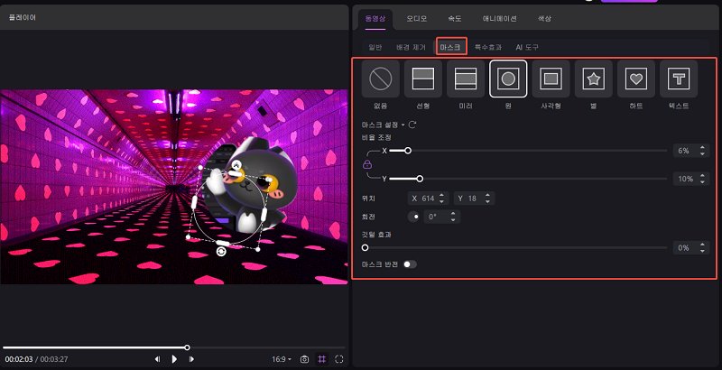This screenshot has width=722, height=370.
Task: Select the 일반 general sub-tab
Action: pyautogui.click(x=375, y=47)
